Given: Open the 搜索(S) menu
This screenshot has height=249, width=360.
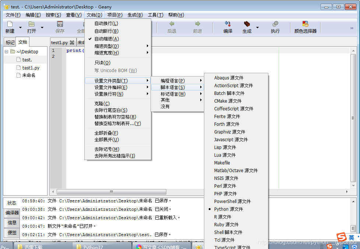Looking at the screenshot, I should pyautogui.click(x=53, y=15).
